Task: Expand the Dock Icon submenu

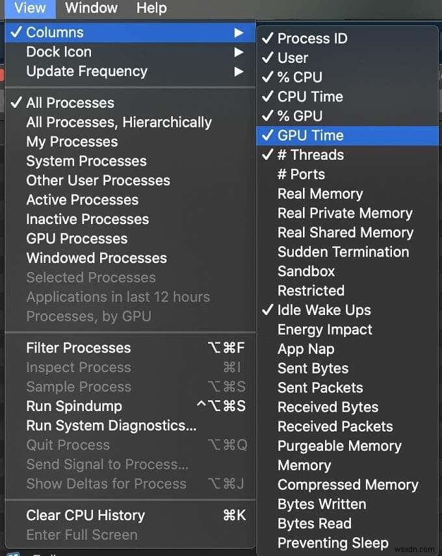Action: click(58, 52)
